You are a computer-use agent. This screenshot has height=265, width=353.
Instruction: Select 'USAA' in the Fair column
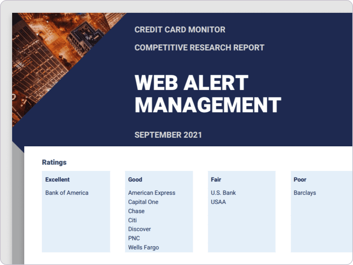click(218, 202)
